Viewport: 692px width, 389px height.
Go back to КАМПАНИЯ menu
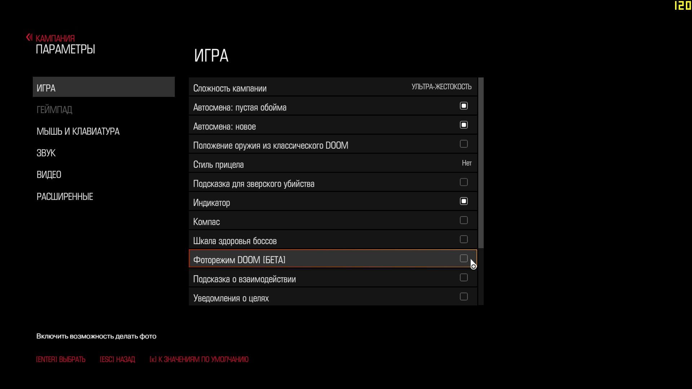[55, 38]
